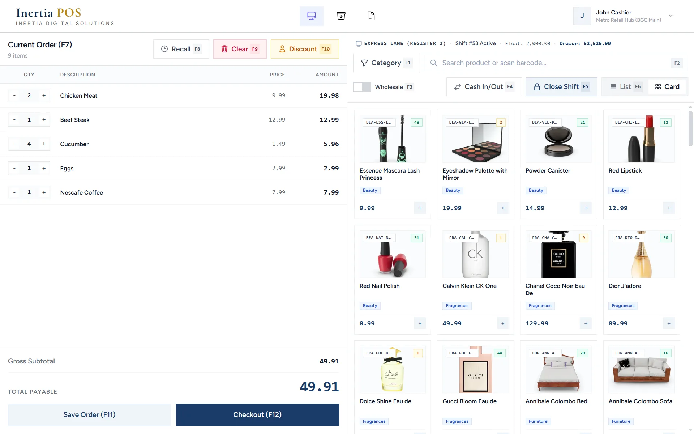Open the POS register screen icon
The width and height of the screenshot is (694, 434).
point(311,16)
